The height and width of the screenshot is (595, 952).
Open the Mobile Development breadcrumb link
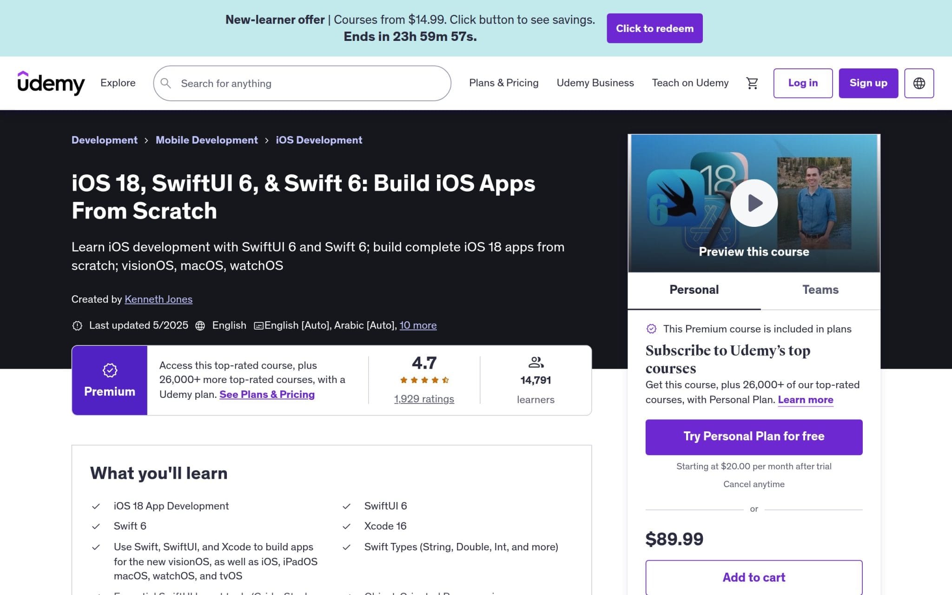(x=206, y=140)
